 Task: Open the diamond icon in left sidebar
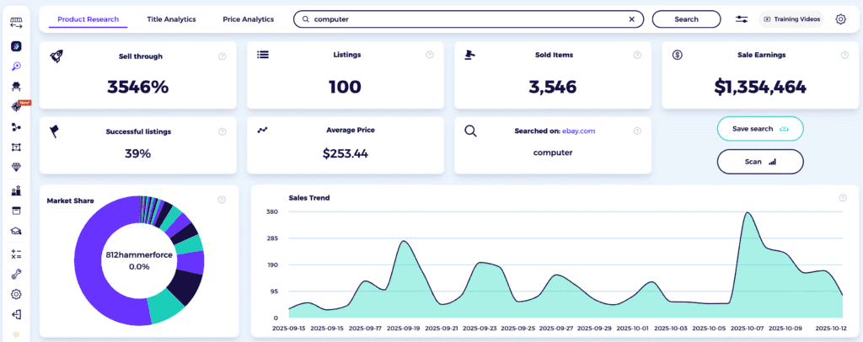coord(16,168)
